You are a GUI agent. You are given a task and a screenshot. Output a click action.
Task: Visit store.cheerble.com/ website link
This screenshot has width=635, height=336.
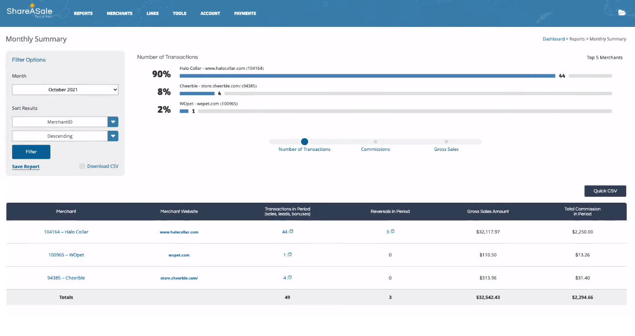coord(179,278)
